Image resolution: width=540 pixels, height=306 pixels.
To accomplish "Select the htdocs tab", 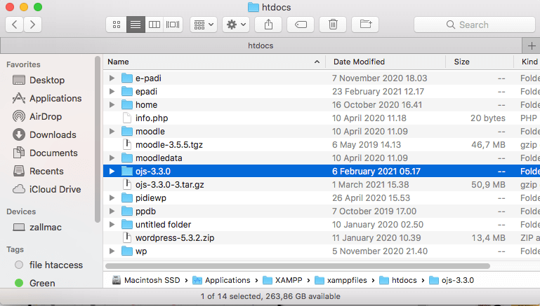I will (261, 46).
